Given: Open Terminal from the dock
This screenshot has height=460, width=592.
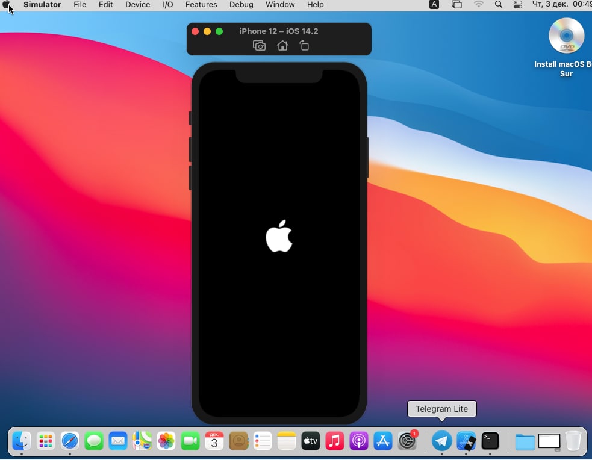Looking at the screenshot, I should click(x=490, y=440).
